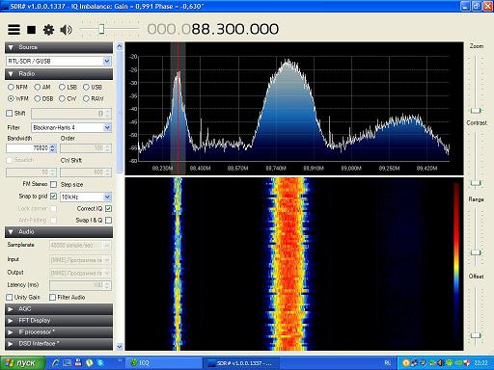Open the Blackman-Harris 4 filter dropdown
The image size is (494, 370).
click(x=71, y=127)
